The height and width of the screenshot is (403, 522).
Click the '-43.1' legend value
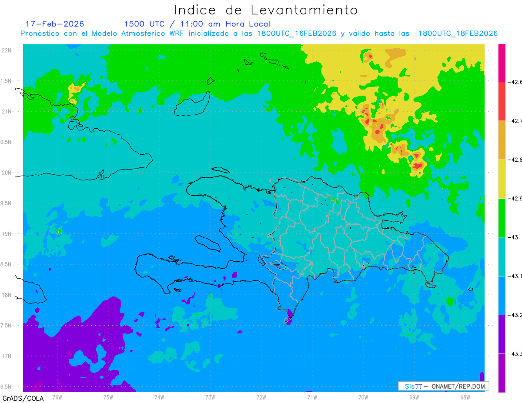pyautogui.click(x=515, y=276)
